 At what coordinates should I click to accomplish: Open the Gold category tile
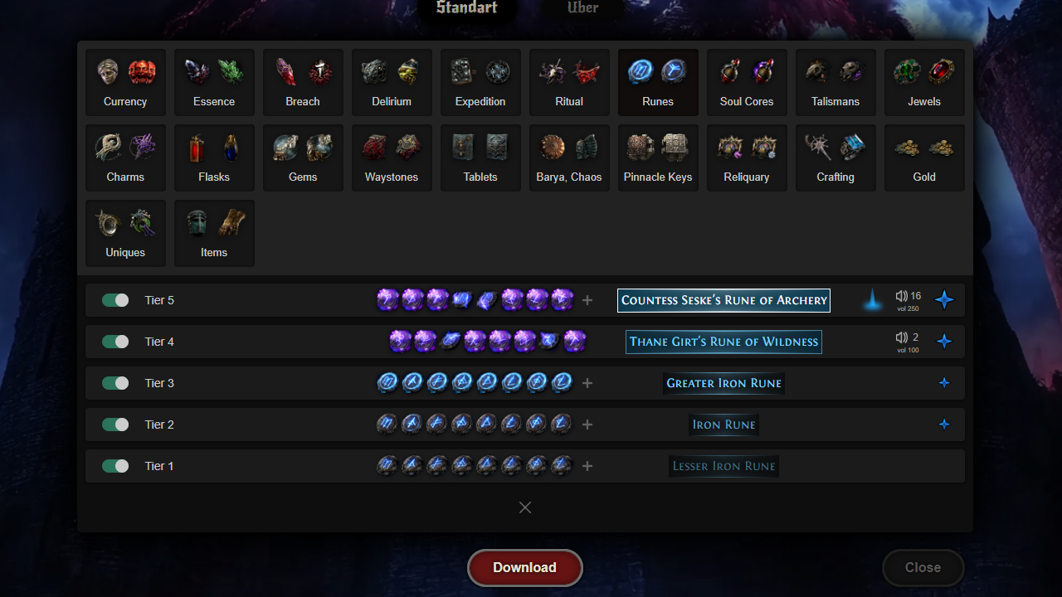point(924,158)
